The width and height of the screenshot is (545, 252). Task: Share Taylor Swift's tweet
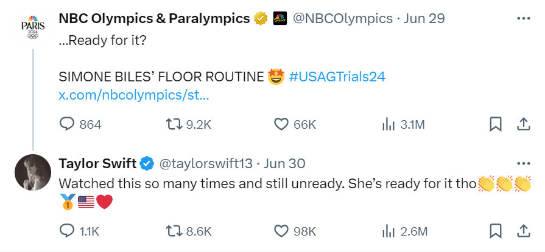523,231
